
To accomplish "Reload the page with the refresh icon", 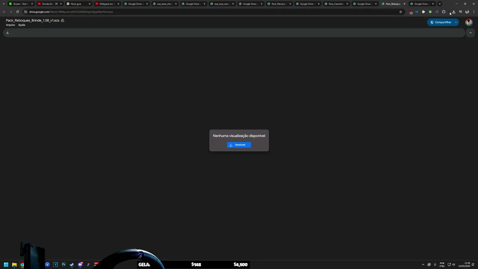I will point(17,12).
